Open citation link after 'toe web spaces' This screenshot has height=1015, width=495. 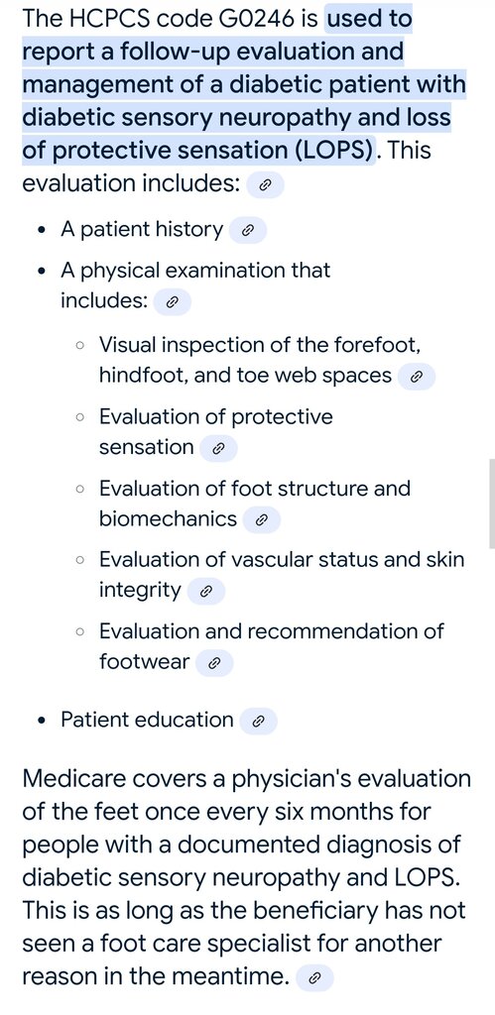416,377
